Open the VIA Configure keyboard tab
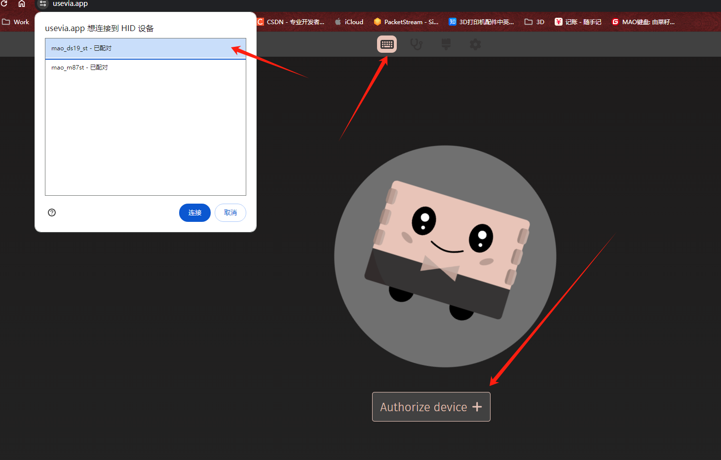This screenshot has height=460, width=721. tap(387, 44)
